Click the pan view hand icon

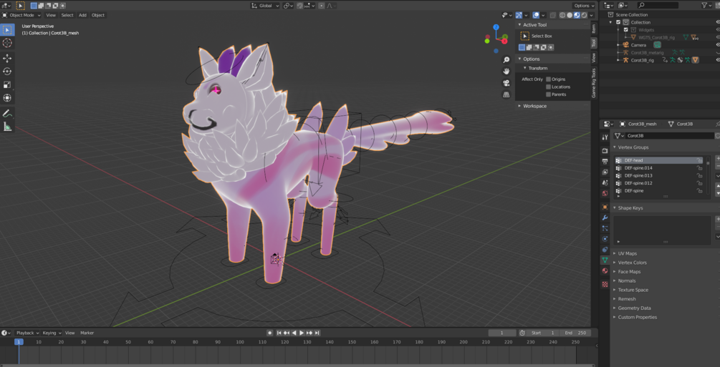[x=506, y=72]
